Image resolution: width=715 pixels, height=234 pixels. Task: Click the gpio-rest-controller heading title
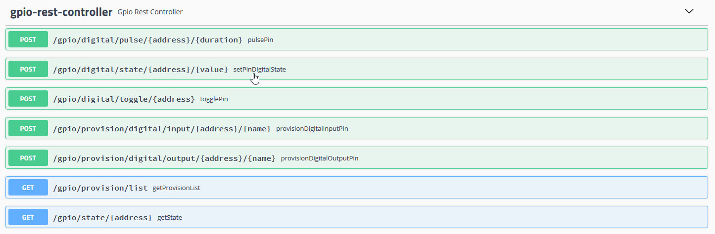(x=61, y=12)
